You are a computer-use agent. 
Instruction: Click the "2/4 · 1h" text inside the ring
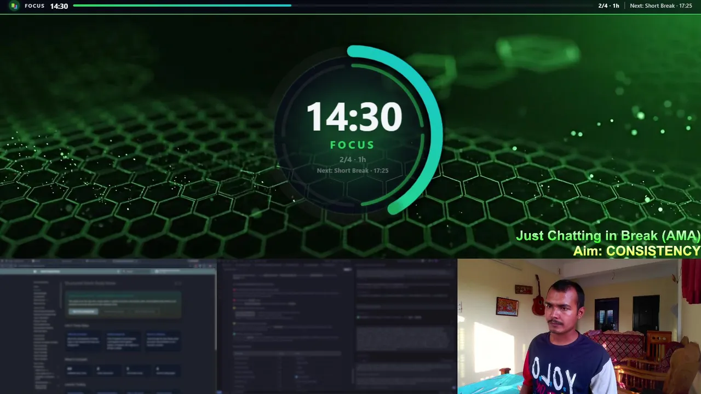pyautogui.click(x=352, y=159)
